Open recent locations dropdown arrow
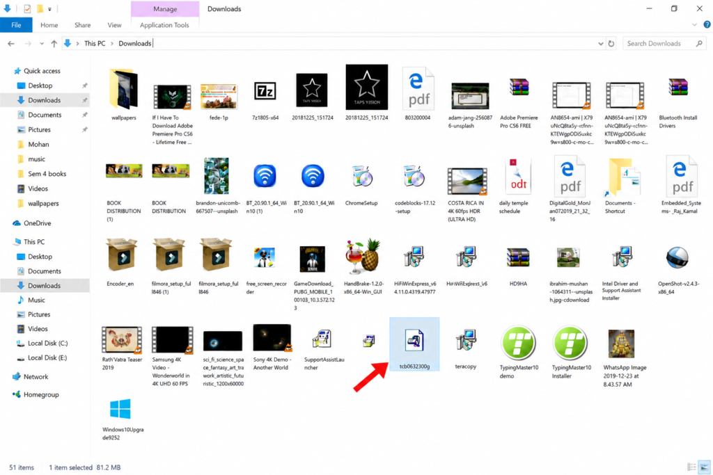The image size is (713, 475). click(x=42, y=44)
